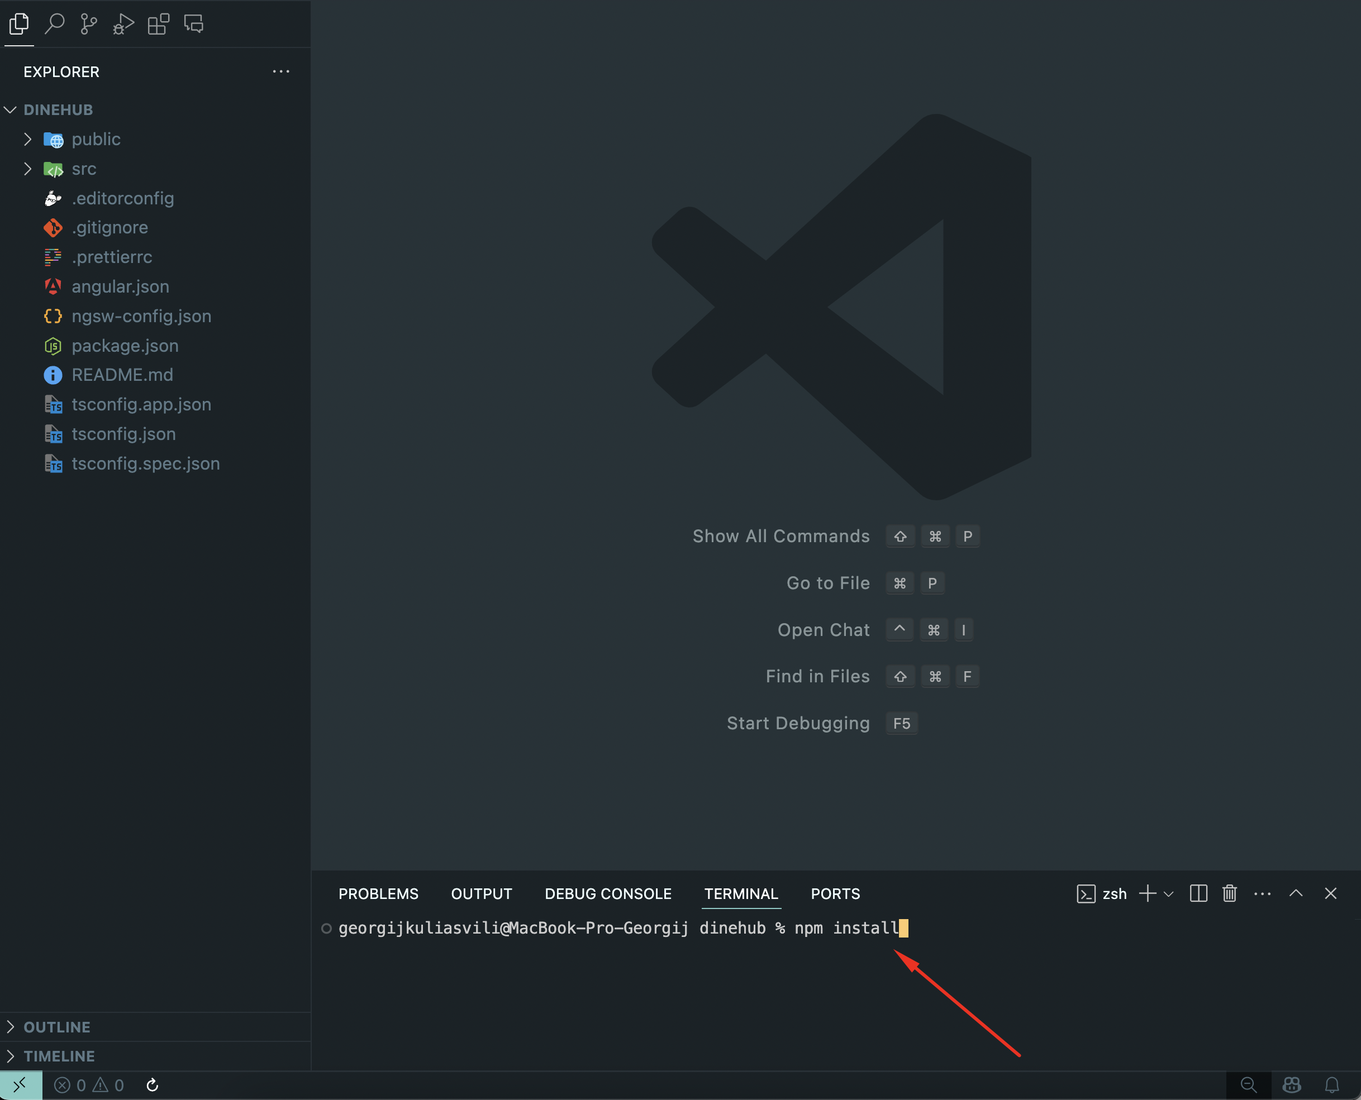Screen dimensions: 1361x1100
Task: Click the Find in Files label
Action: 818,677
